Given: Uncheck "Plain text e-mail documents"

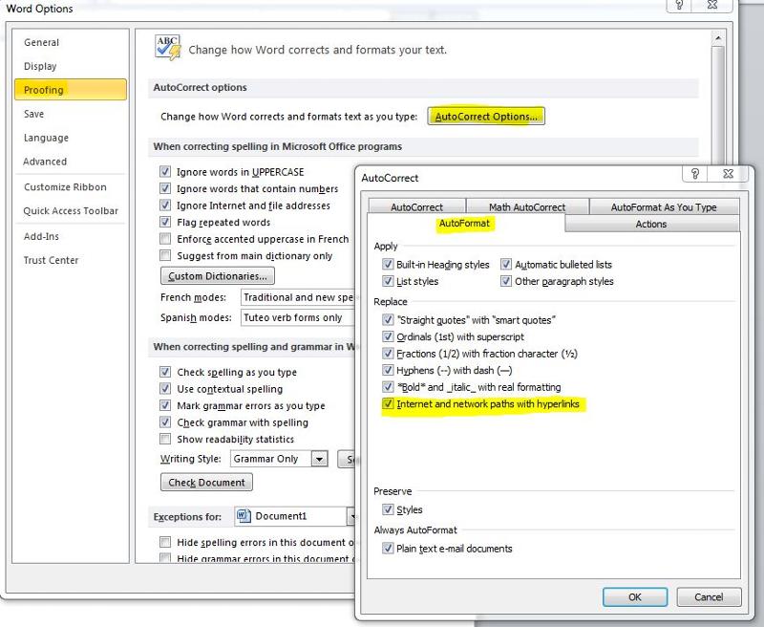Looking at the screenshot, I should (389, 548).
